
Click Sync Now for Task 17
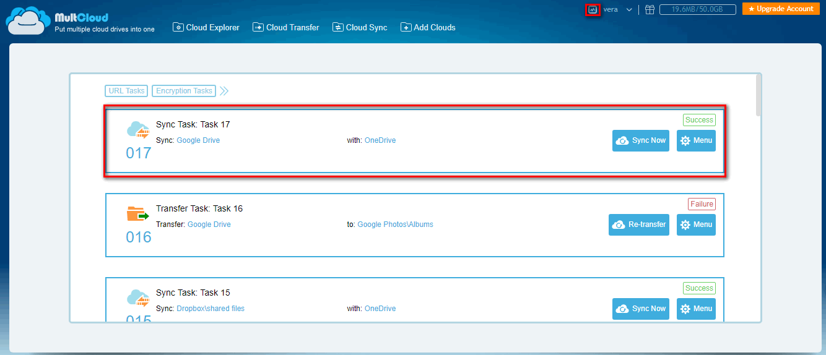tap(641, 140)
